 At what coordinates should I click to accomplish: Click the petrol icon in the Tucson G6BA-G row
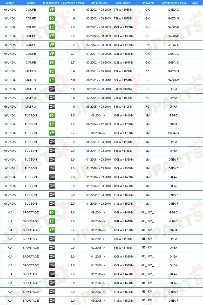click(52, 133)
